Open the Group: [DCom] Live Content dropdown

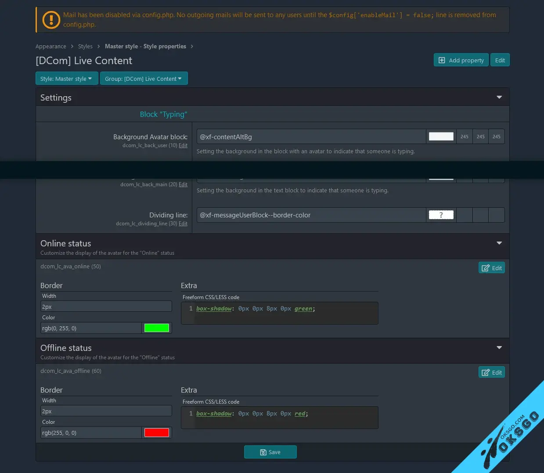(x=144, y=79)
